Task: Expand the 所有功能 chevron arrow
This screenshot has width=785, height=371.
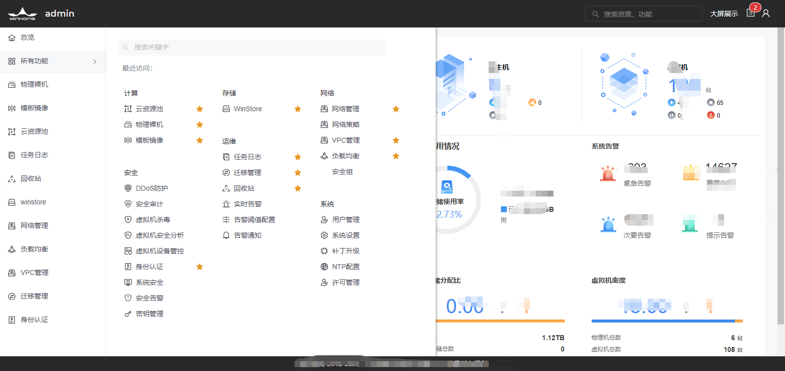Action: [x=95, y=61]
